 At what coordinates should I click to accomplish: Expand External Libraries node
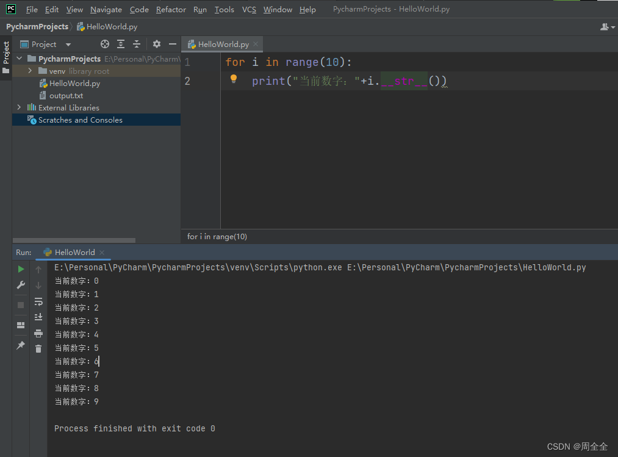coord(19,107)
